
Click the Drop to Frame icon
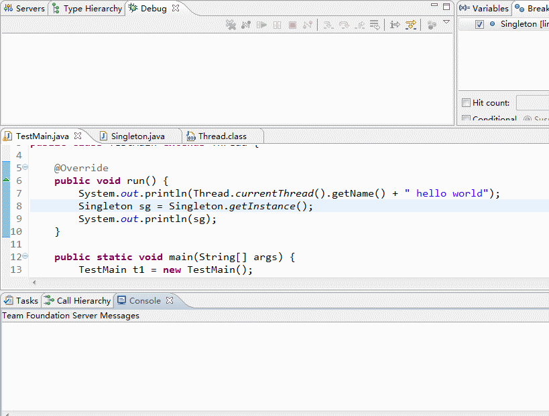click(x=375, y=25)
